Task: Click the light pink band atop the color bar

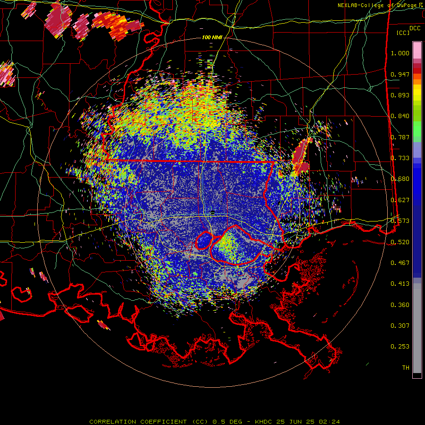Action: point(417,50)
